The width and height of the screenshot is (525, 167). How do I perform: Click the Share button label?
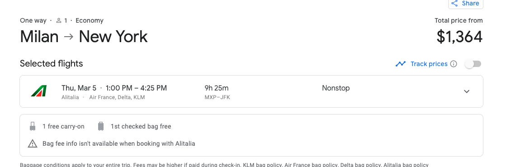click(470, 3)
